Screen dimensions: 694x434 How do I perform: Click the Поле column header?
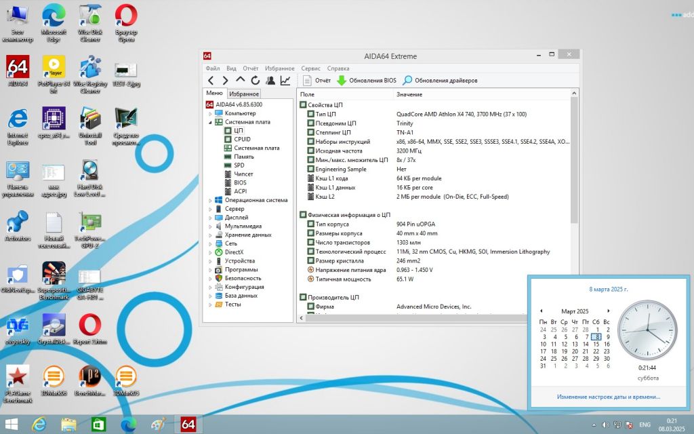point(345,94)
